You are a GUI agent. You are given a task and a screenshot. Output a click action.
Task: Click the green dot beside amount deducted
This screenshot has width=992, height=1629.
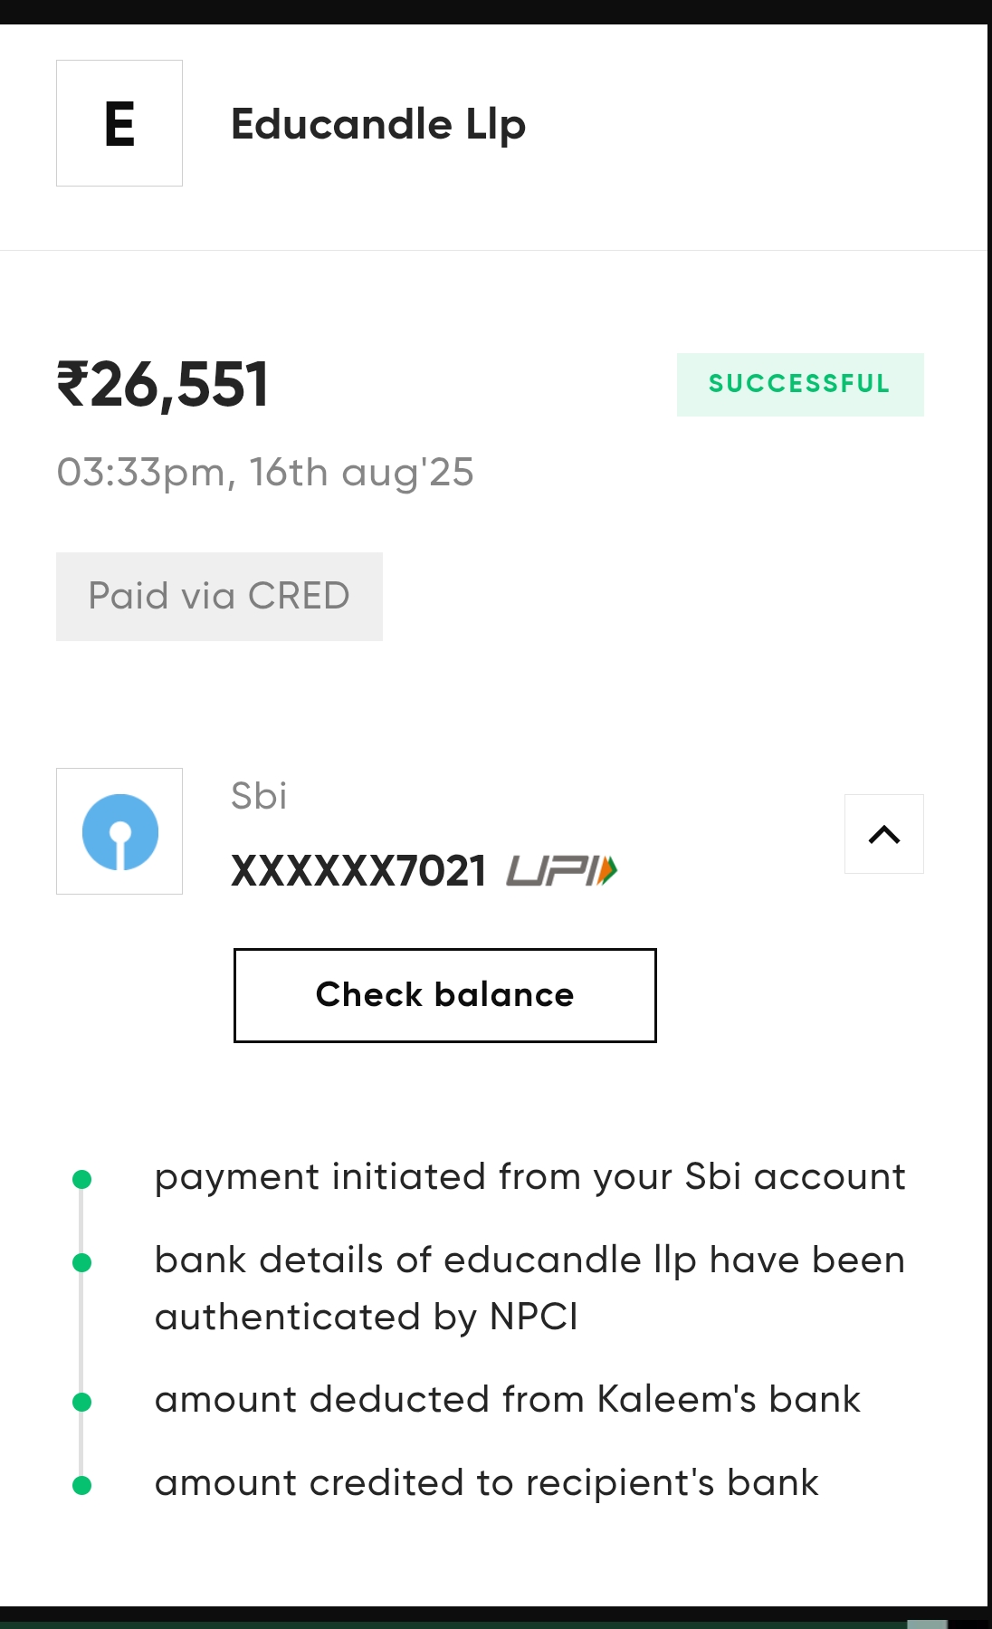[x=81, y=1402]
